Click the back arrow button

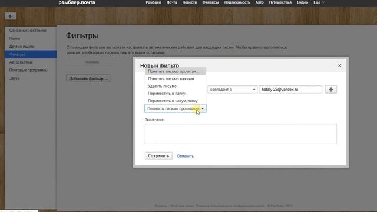pos(11,16)
